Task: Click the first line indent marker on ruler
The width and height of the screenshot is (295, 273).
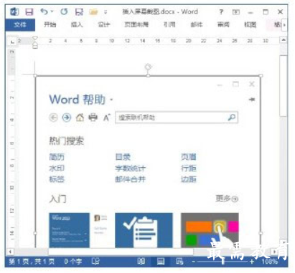Action: point(35,38)
